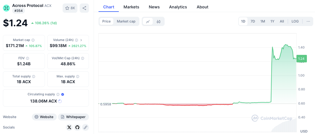The image size is (315, 134).
Task: Click the Max. supply info icon
Action: [x=78, y=77]
